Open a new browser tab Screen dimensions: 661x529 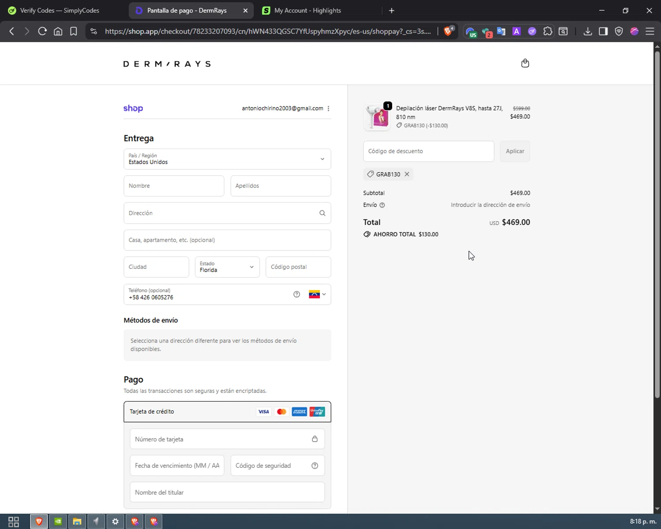click(x=391, y=11)
